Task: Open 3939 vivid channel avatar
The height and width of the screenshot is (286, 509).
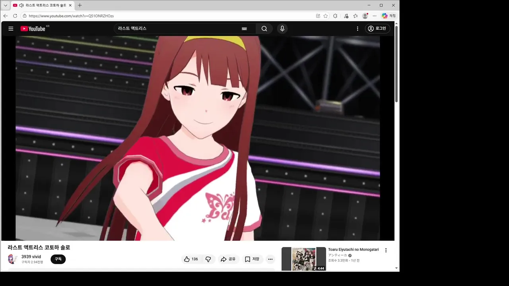Action: tap(13, 259)
